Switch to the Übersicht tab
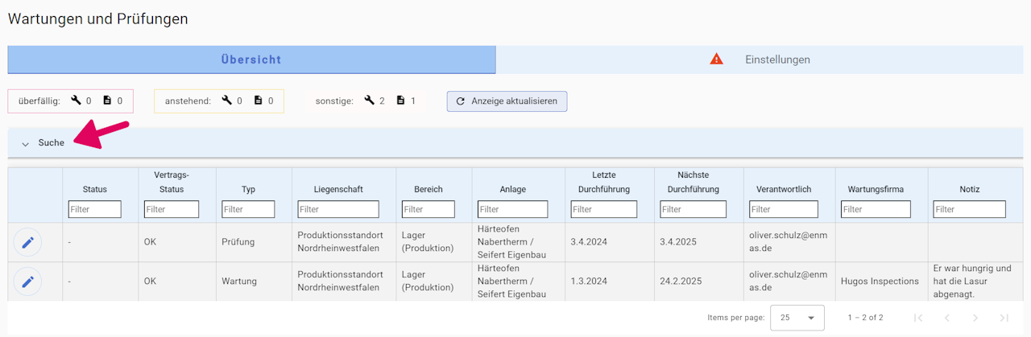This screenshot has width=1031, height=337. (251, 60)
